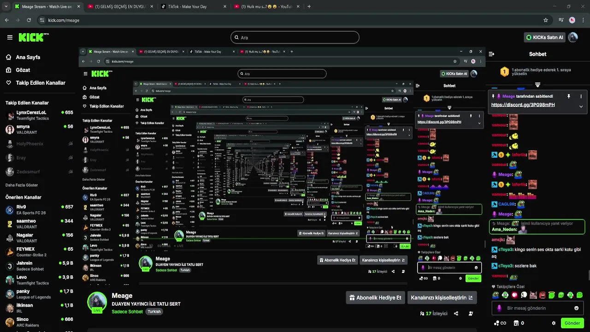Viewport: 590px width, 332px height.
Task: Go to Ana Sayfa in the sidebar
Action: coord(23,57)
